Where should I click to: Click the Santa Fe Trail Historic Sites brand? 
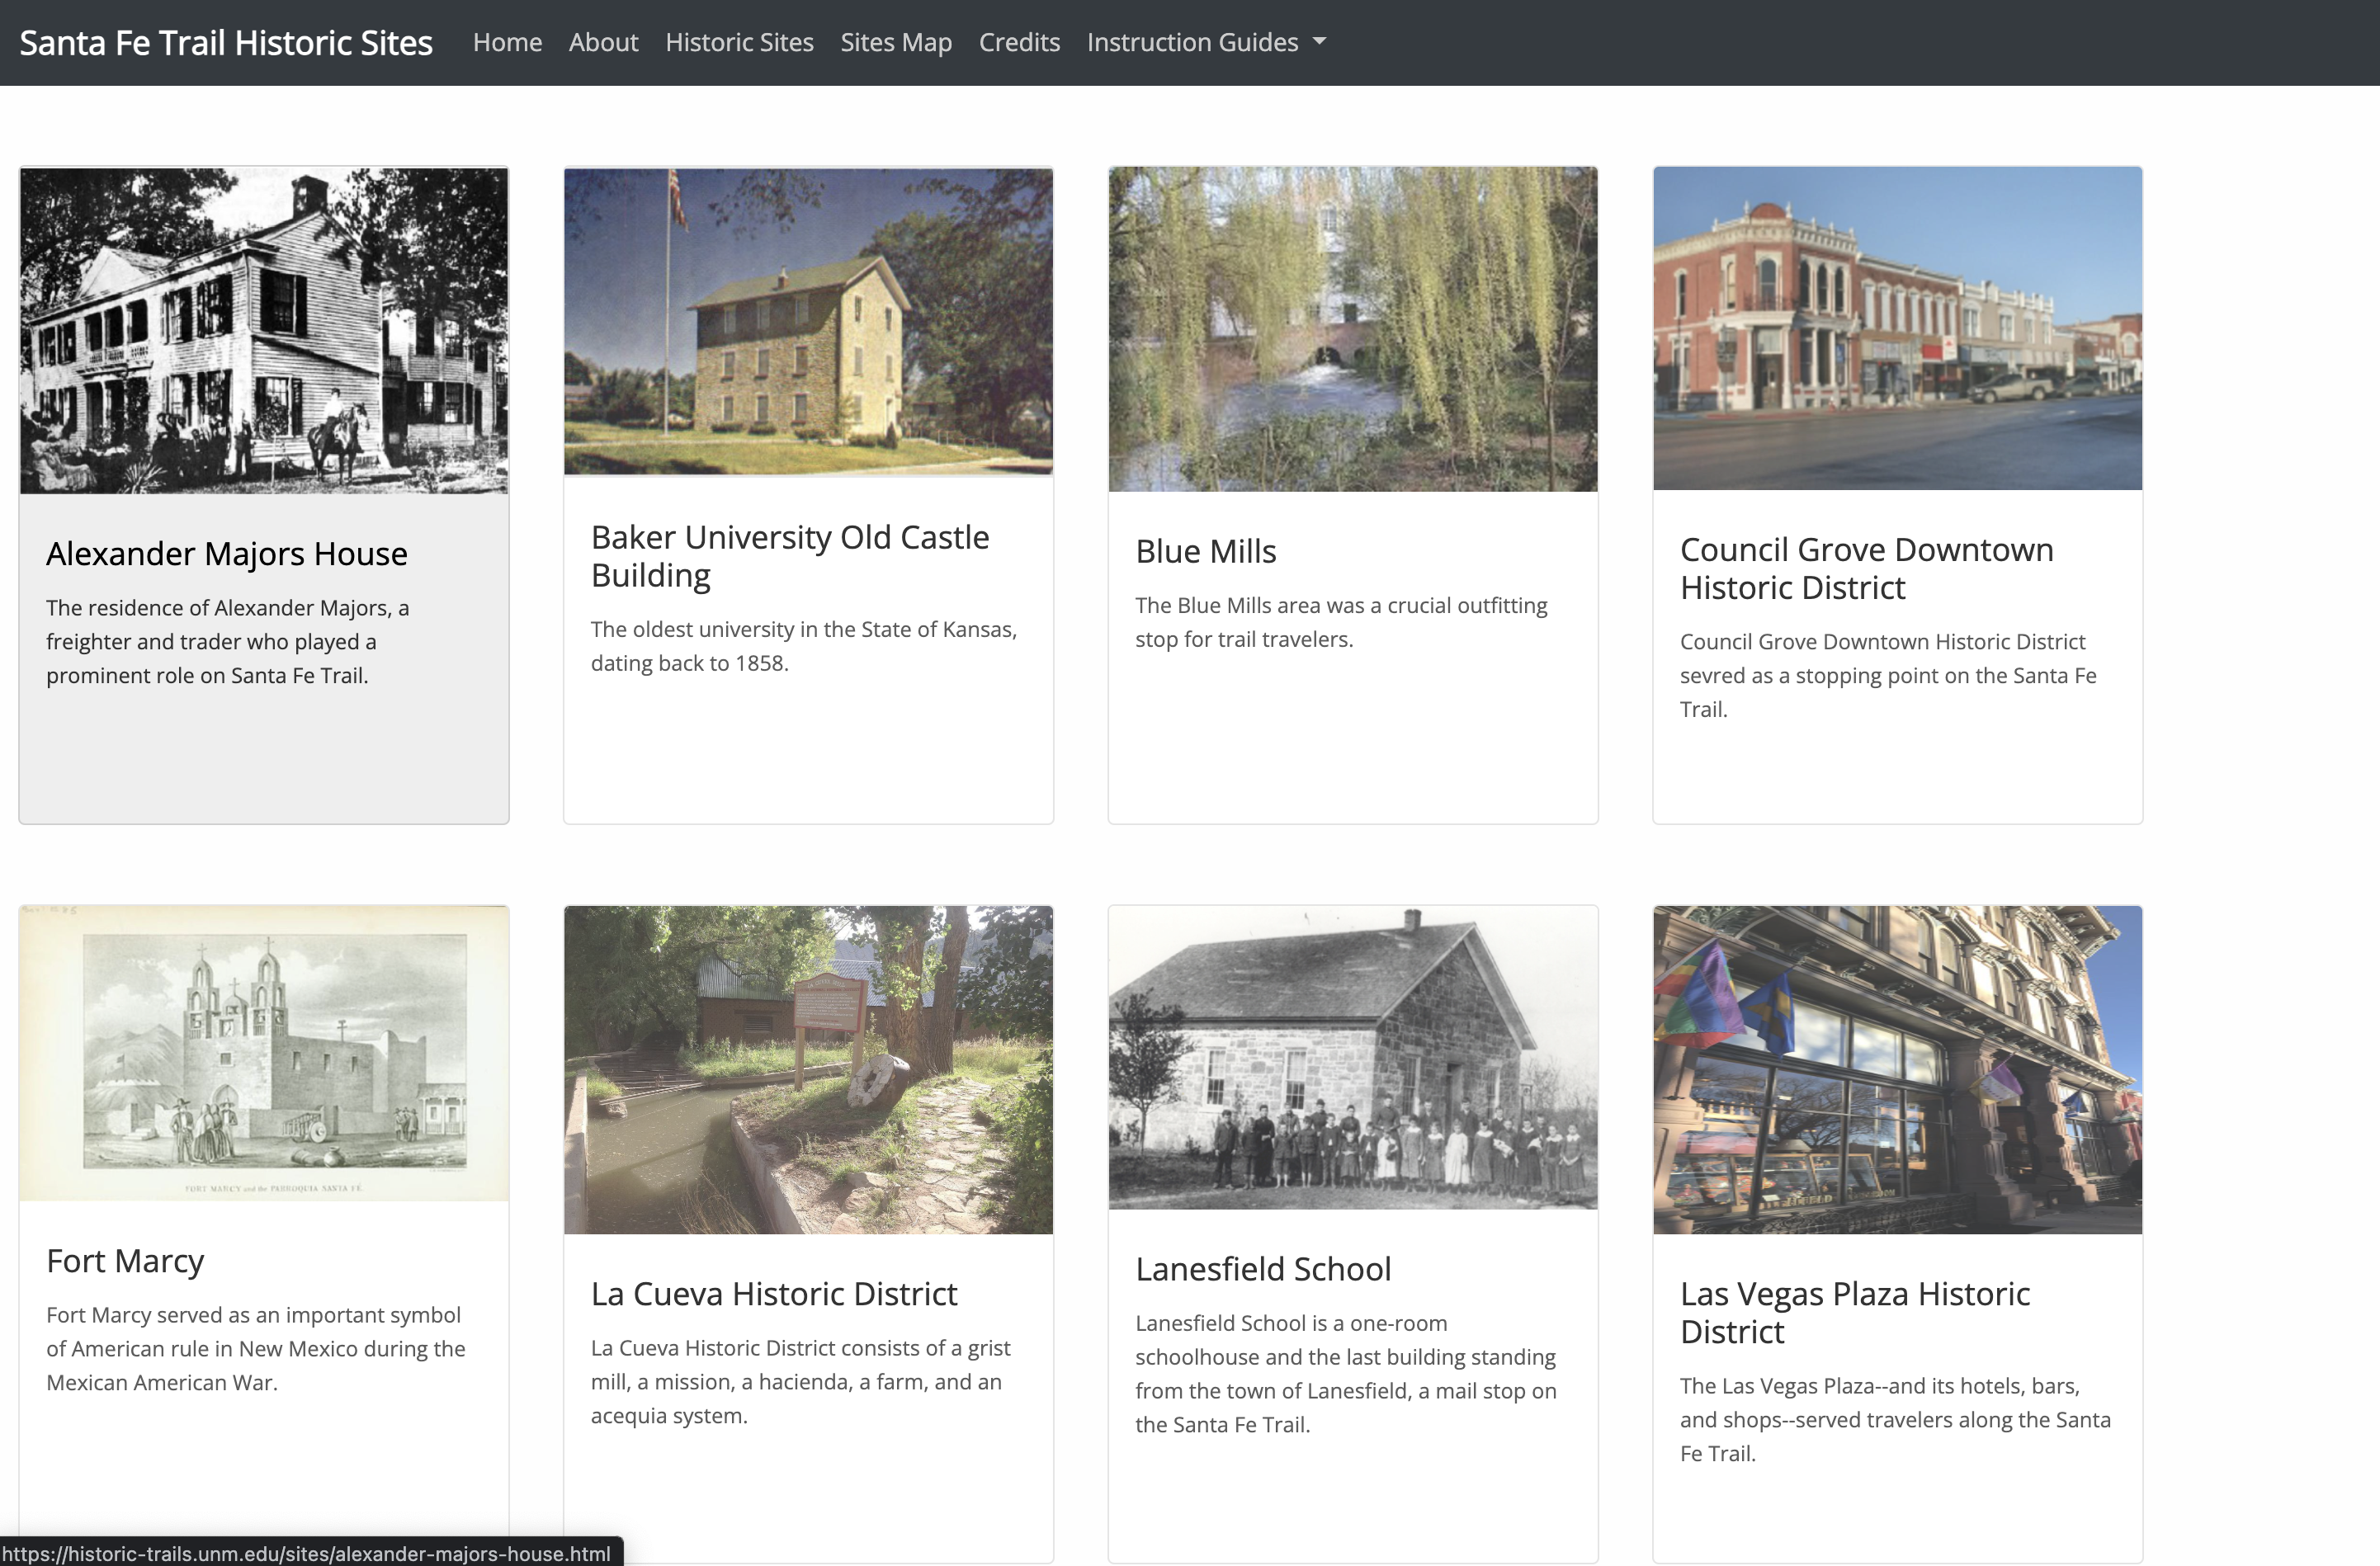pos(226,42)
